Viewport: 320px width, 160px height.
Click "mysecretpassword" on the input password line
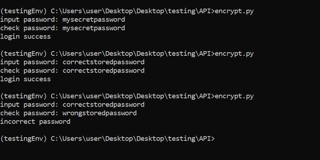coord(93,19)
